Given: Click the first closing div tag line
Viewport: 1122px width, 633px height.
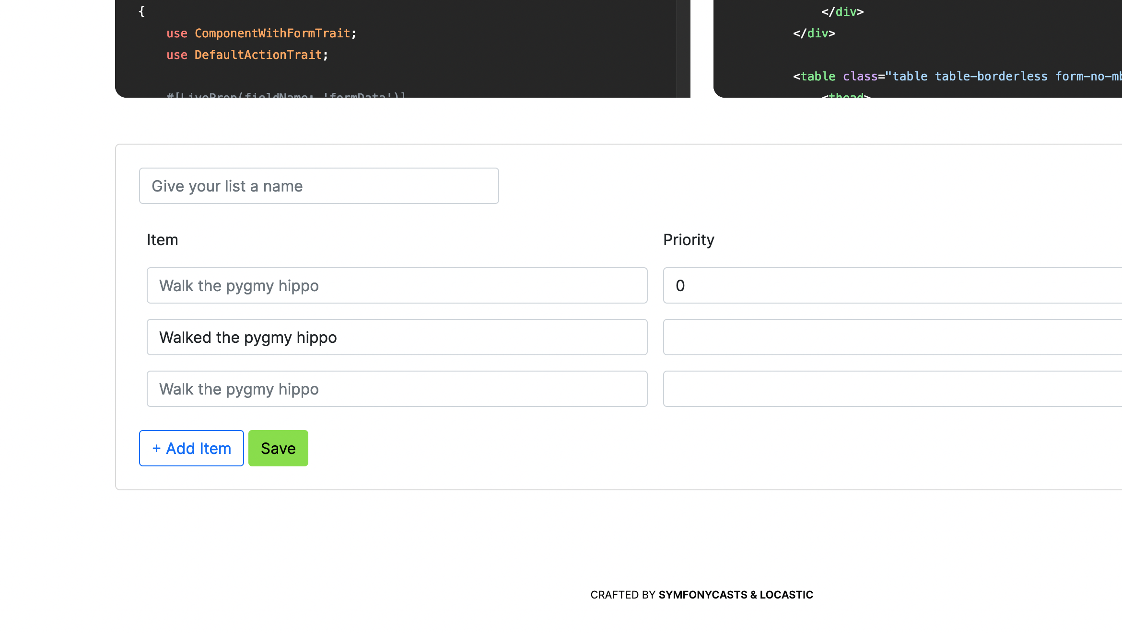Looking at the screenshot, I should click(x=842, y=12).
